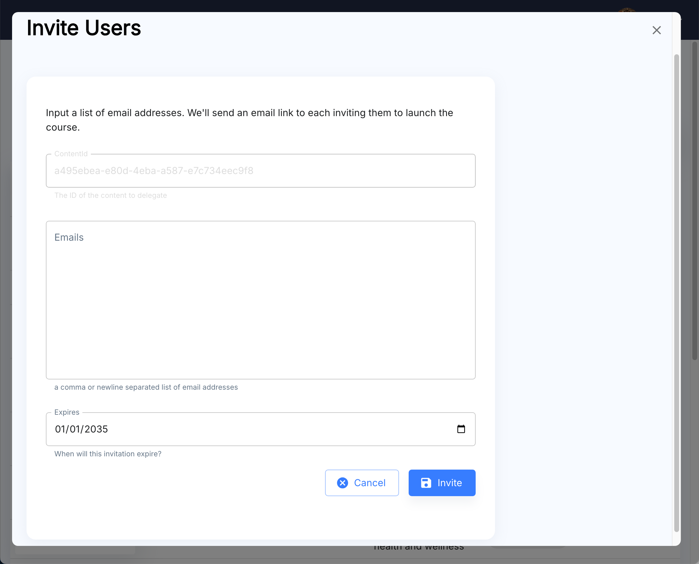Viewport: 699px width, 564px height.
Task: Click the floppy disk icon on the Invite button
Action: tap(426, 483)
